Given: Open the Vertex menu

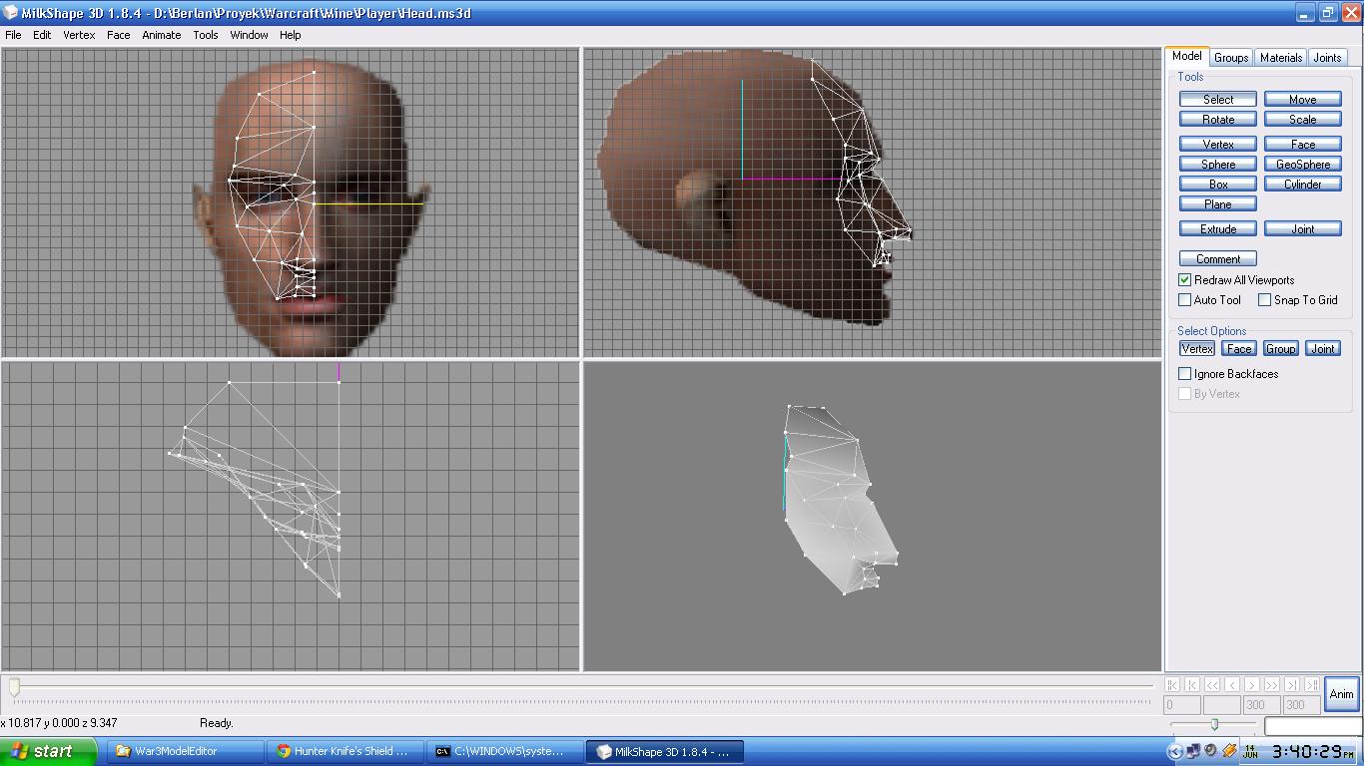Looking at the screenshot, I should 79,35.
